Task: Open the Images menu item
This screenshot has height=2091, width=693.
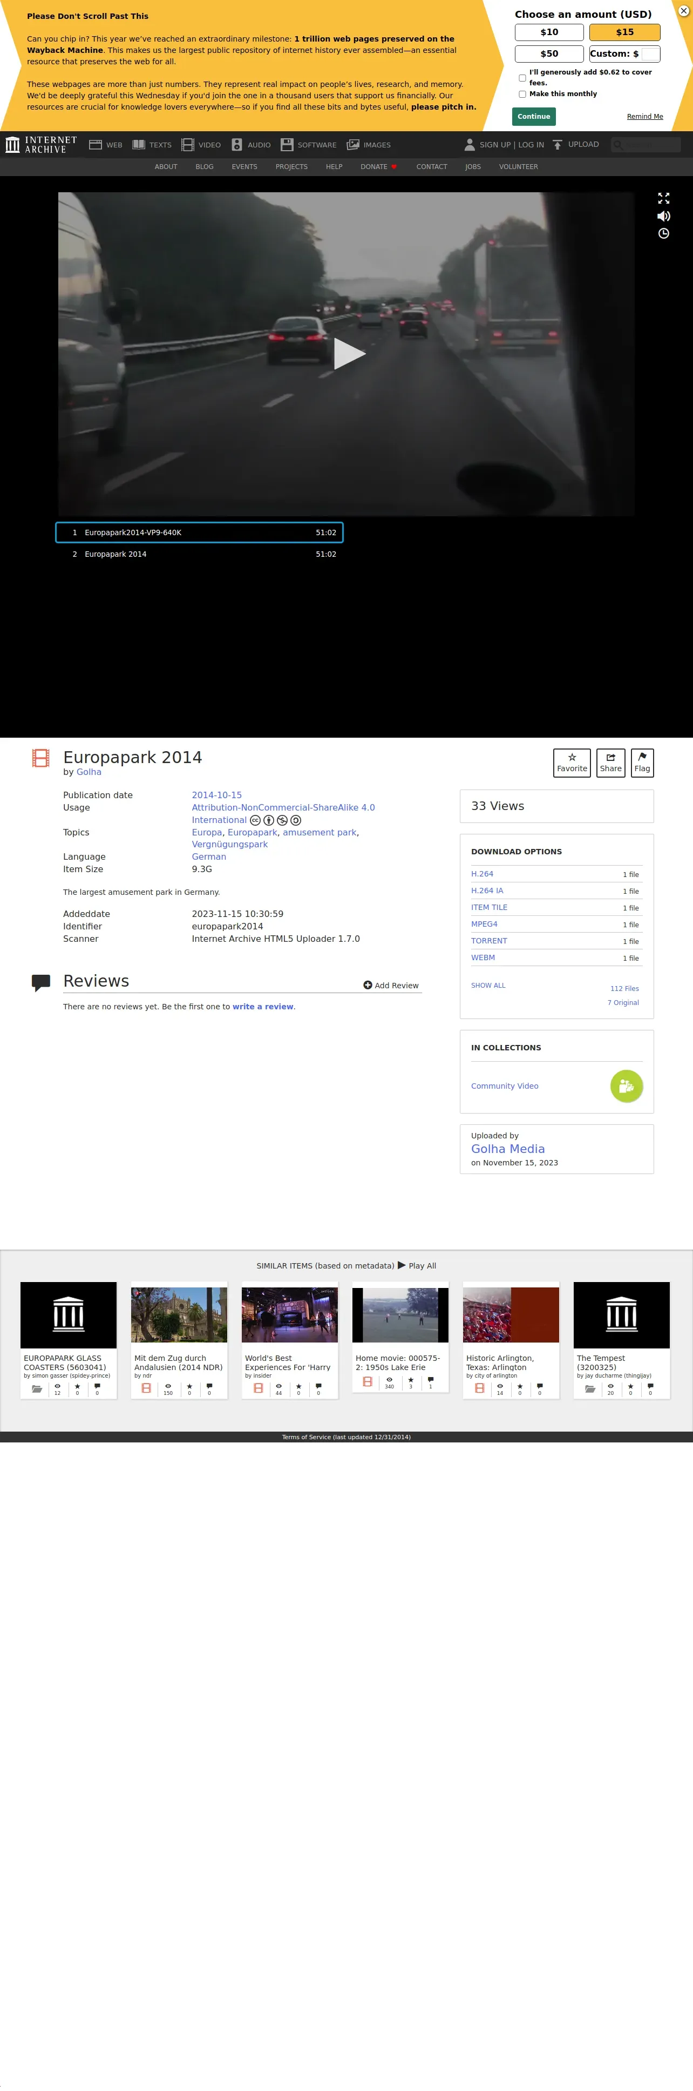Action: tap(369, 145)
